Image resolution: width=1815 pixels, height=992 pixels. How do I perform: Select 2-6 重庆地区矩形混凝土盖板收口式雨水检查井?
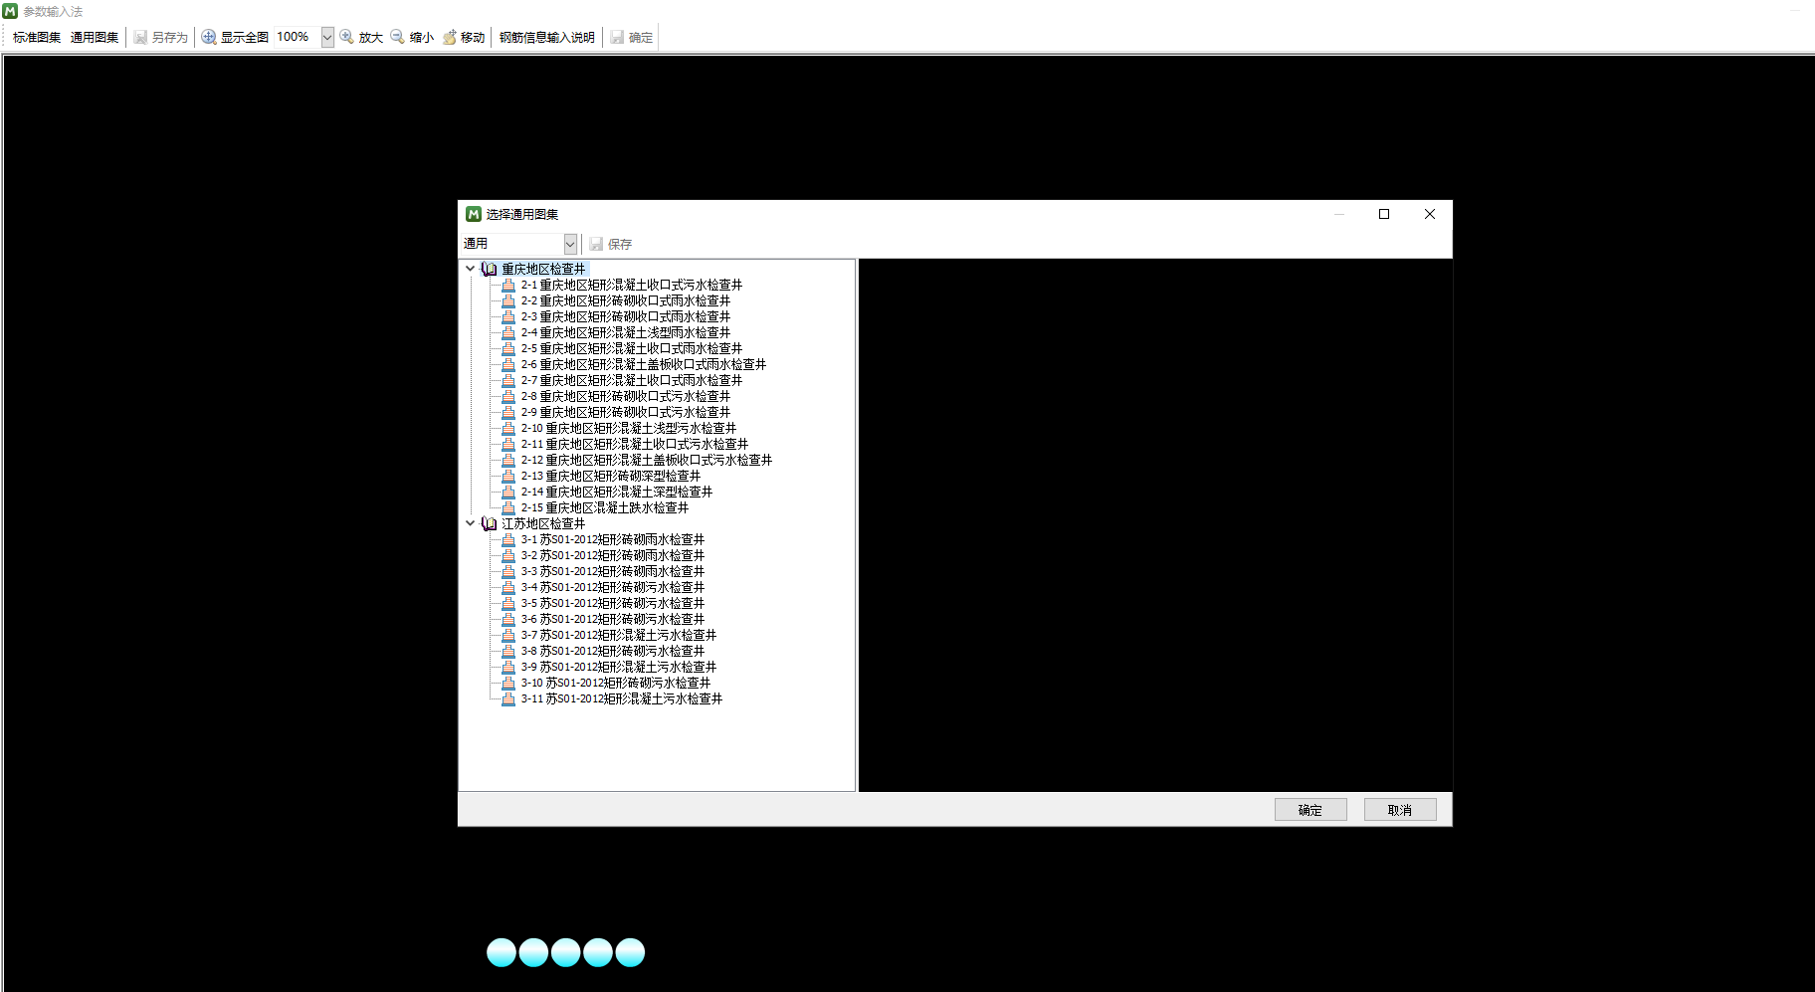(x=643, y=364)
